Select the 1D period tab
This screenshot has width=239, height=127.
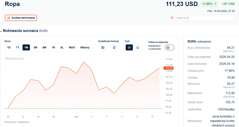(x=9, y=47)
